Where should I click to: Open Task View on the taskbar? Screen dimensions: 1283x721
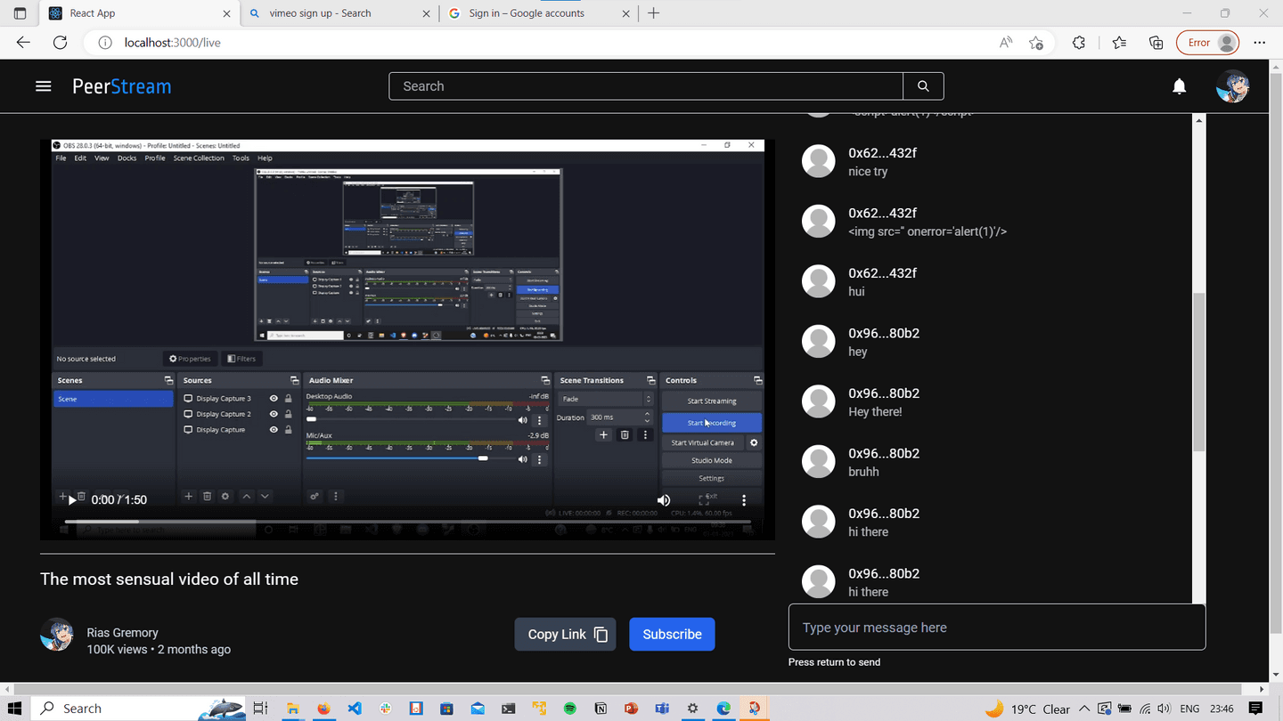coord(260,709)
